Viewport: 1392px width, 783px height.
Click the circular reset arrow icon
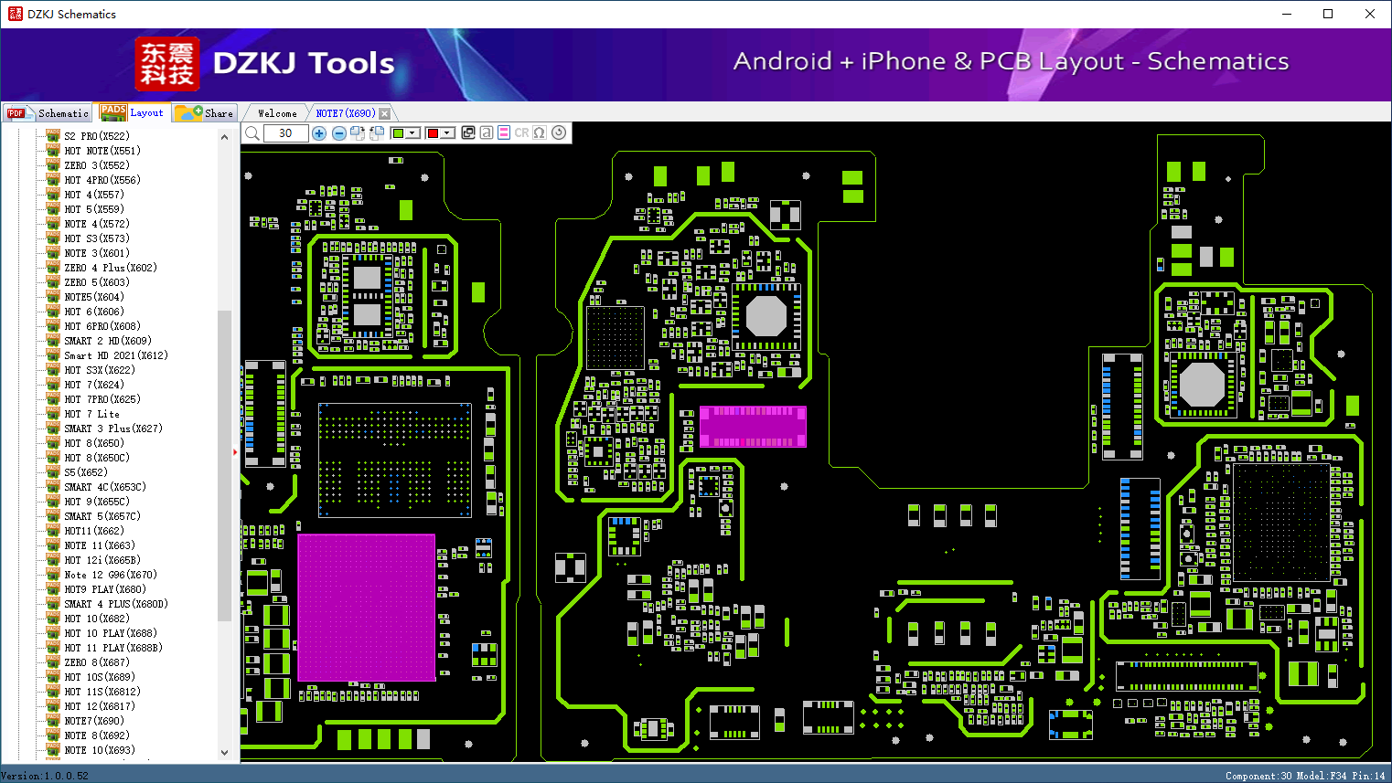click(x=559, y=132)
